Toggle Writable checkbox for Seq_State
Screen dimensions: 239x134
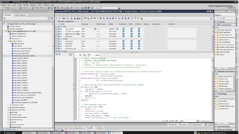(131, 44)
